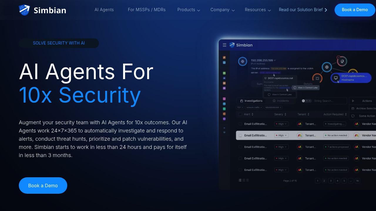
Task: Open the Details tab in the dashboard
Action: click(x=308, y=84)
